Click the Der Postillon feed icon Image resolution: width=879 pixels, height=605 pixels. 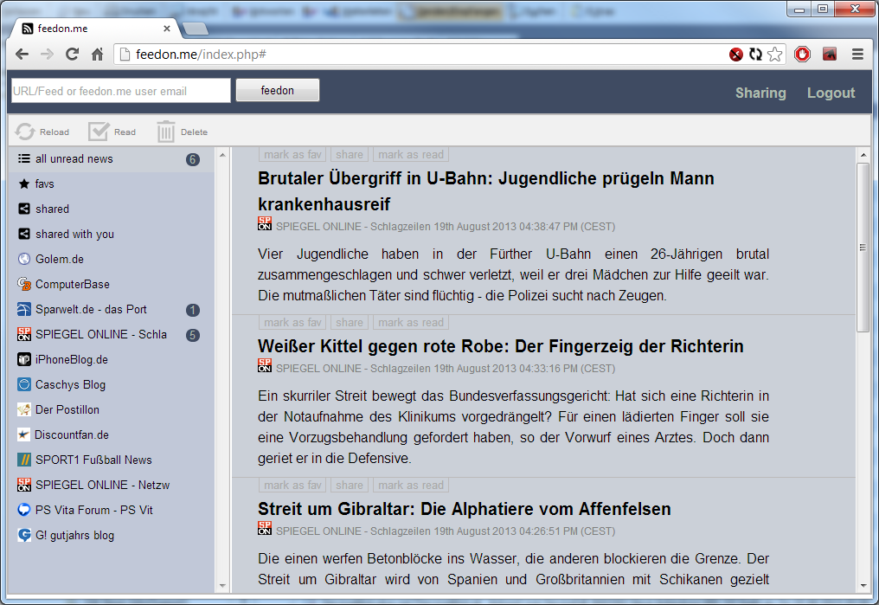tap(24, 410)
